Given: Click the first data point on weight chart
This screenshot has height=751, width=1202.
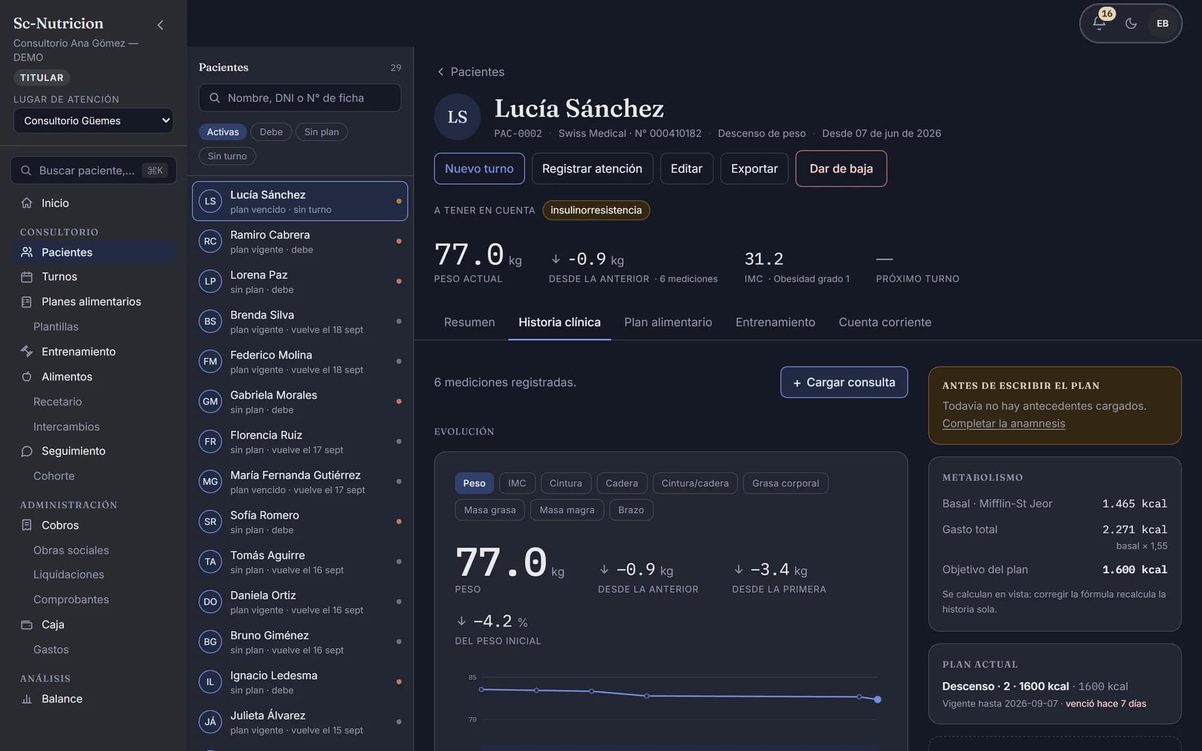Looking at the screenshot, I should tap(481, 690).
